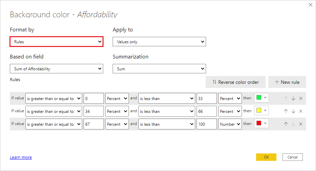Edit the maximum value field showing 33
This screenshot has width=316, height=171.
tap(207, 98)
